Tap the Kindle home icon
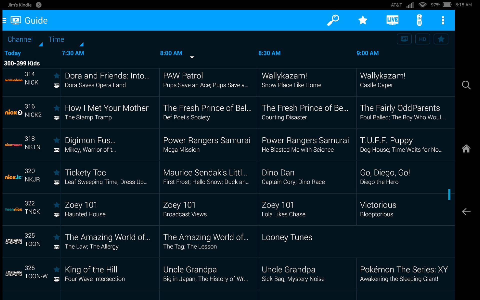 [x=466, y=149]
